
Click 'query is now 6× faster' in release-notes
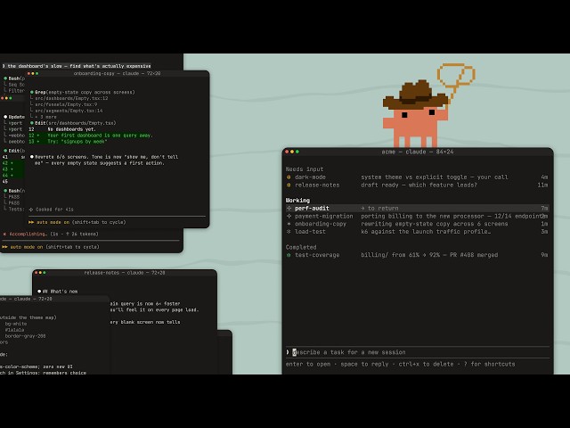point(150,303)
